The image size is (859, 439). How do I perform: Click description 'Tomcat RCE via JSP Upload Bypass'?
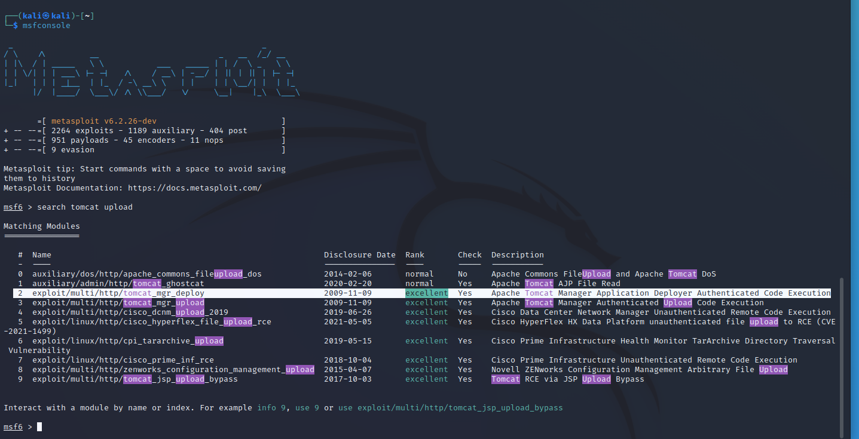click(568, 379)
